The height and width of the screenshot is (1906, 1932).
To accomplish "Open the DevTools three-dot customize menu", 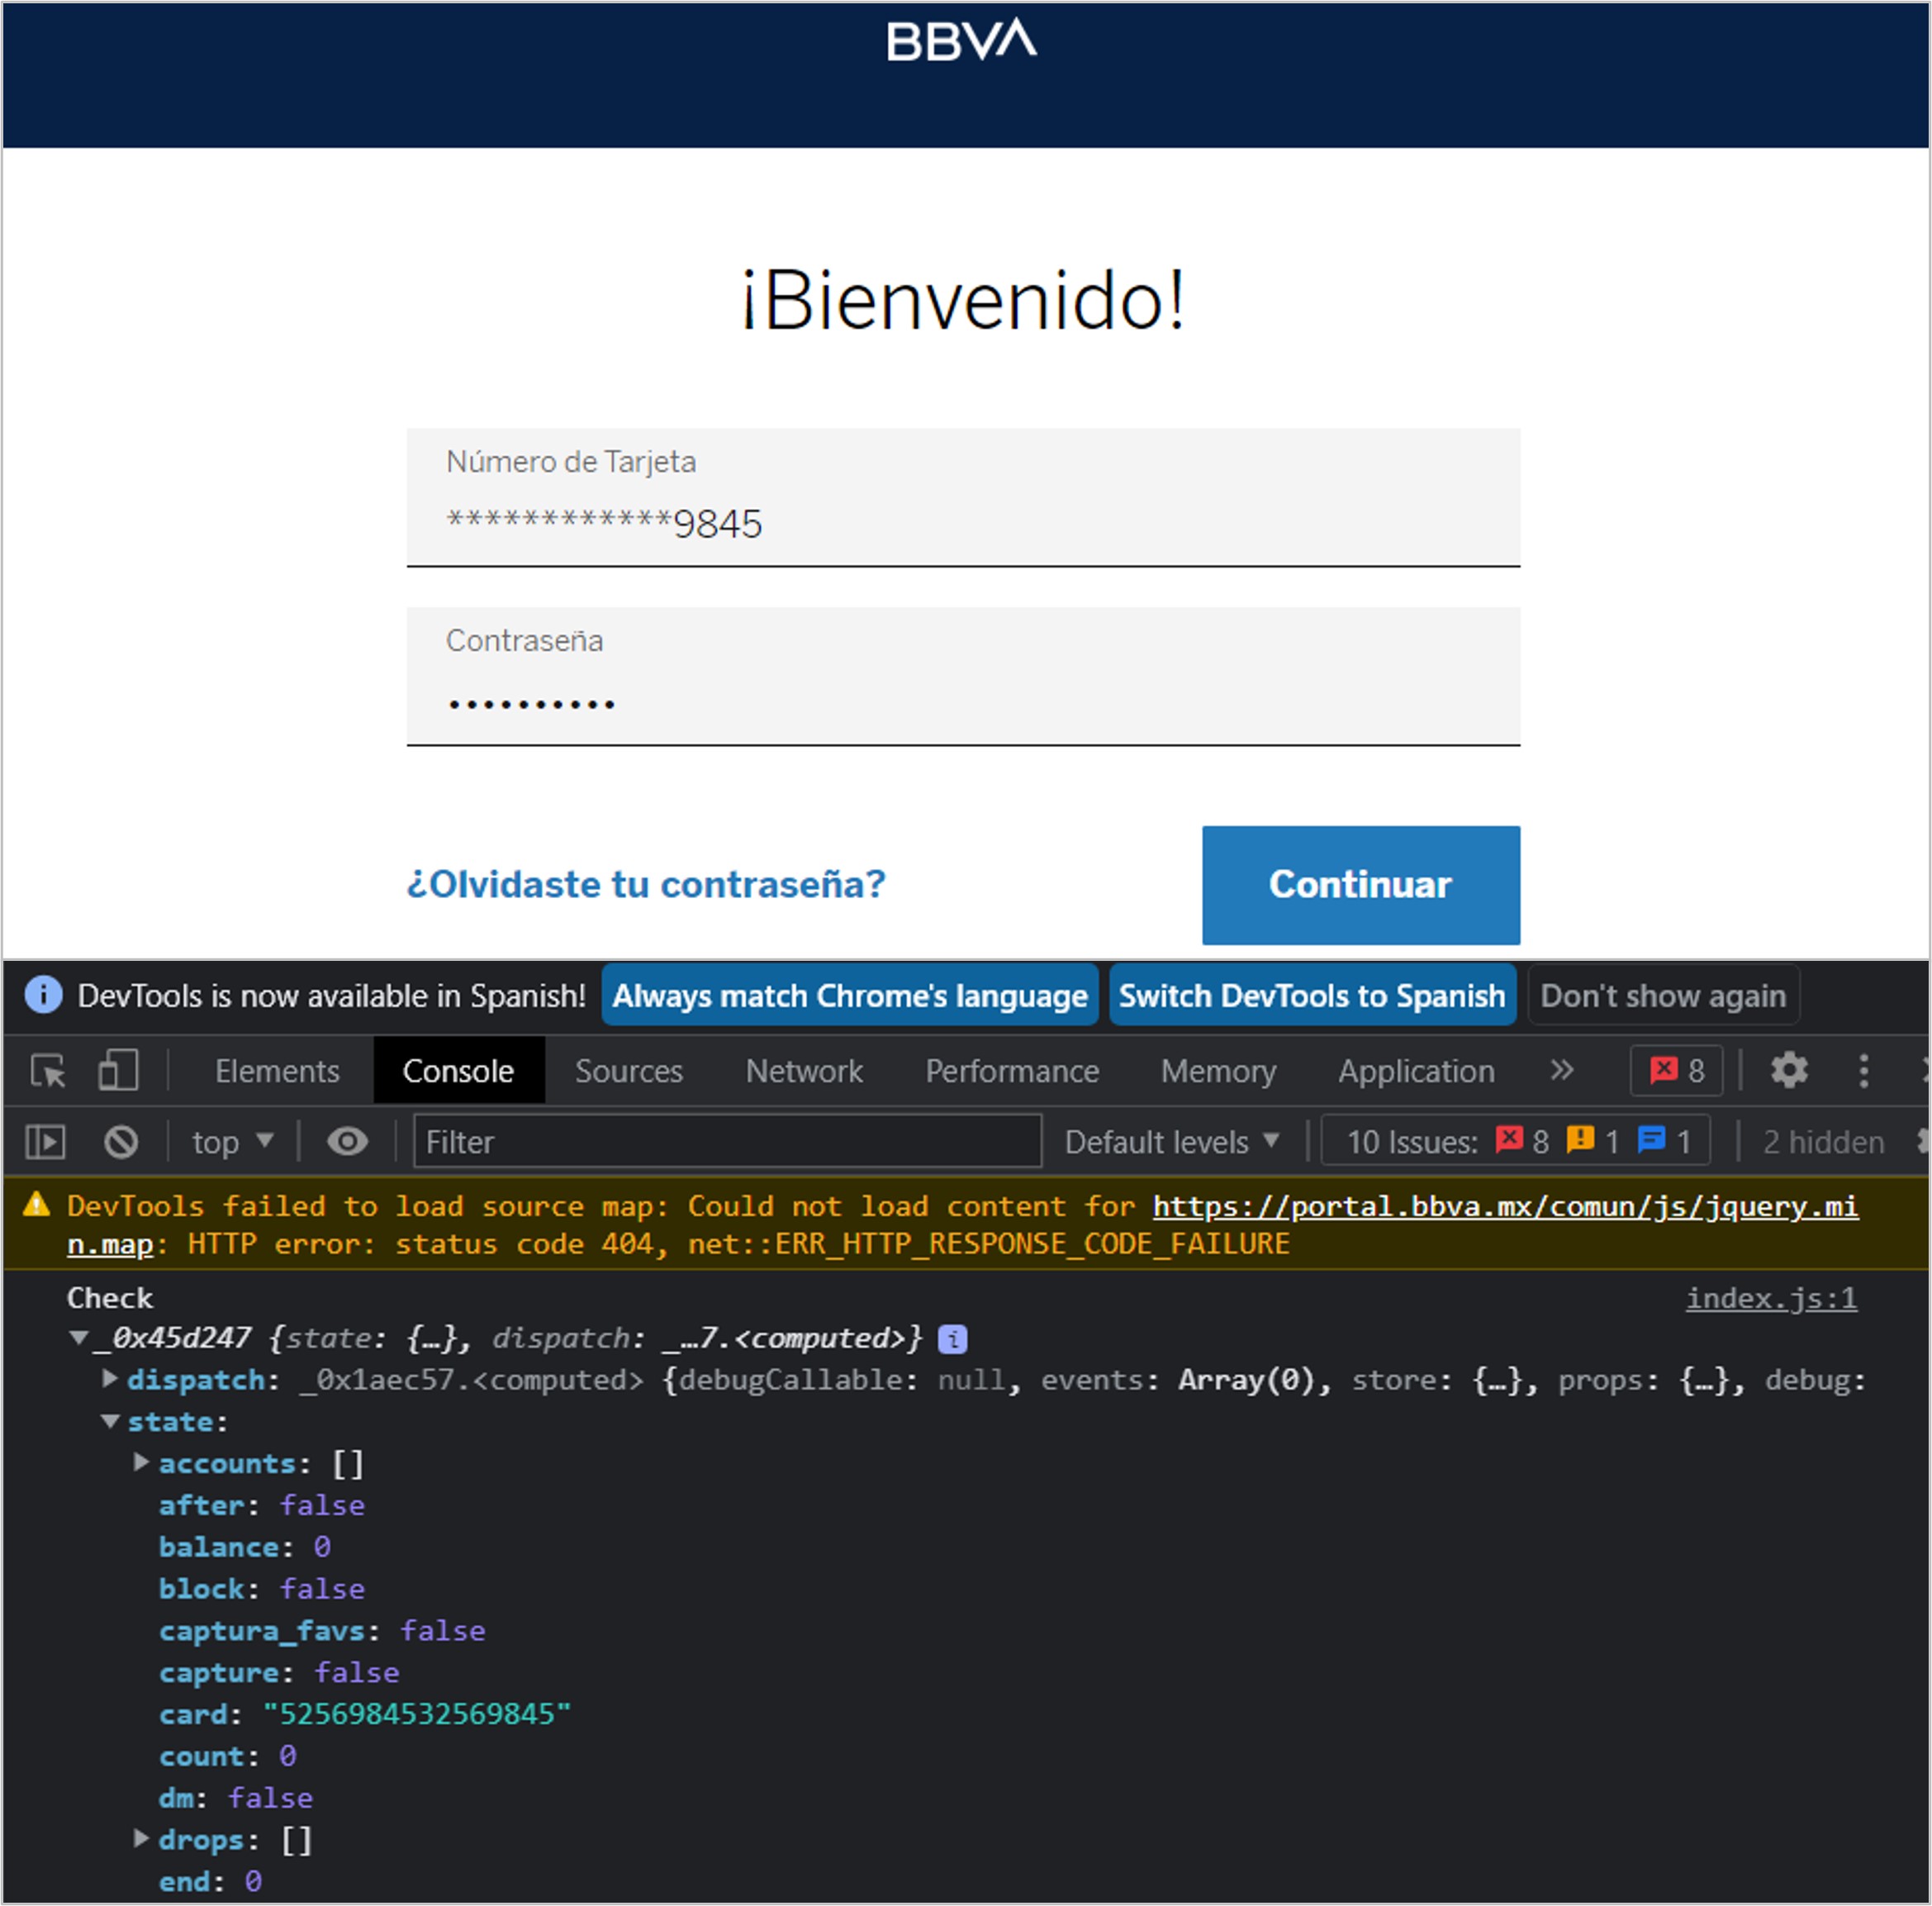I will [x=1863, y=1070].
